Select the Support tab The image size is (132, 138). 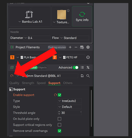point(54,83)
